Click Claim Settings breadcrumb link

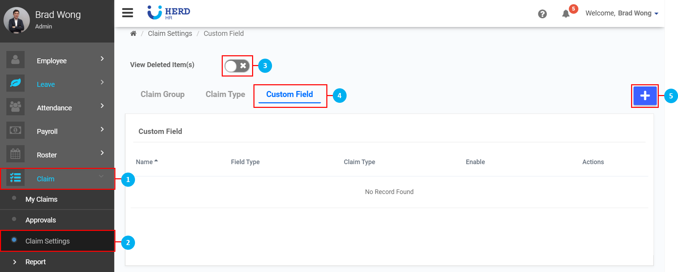click(x=170, y=33)
